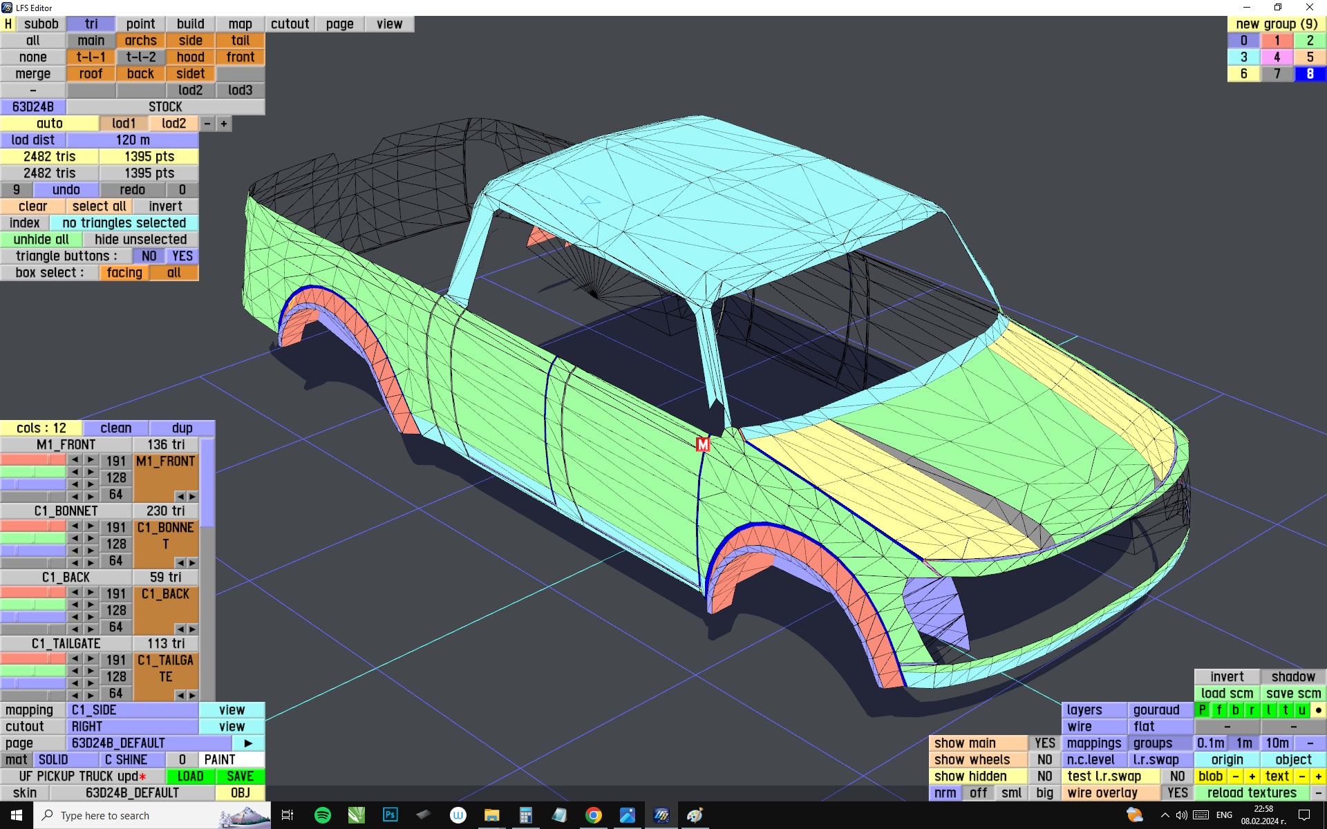Viewport: 1327px width, 829px height.
Task: Increase blob size with its plus button
Action: (x=1252, y=776)
